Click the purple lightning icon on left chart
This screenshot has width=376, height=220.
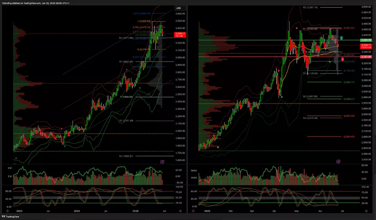tap(162, 162)
